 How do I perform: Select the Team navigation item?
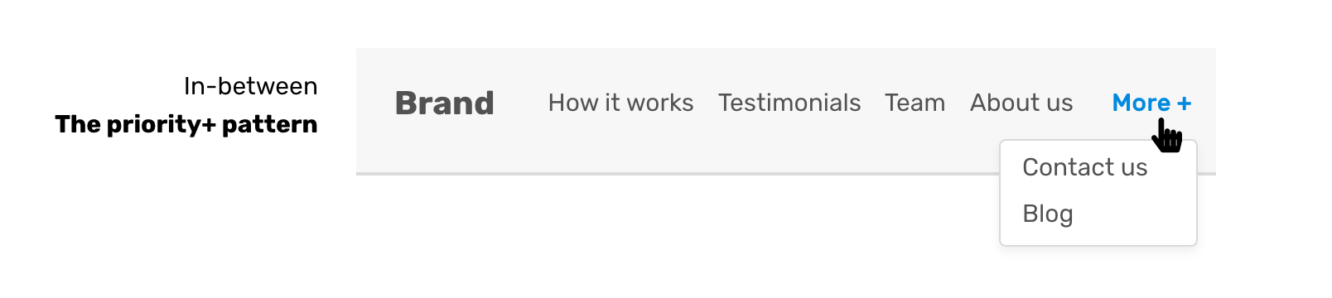point(915,103)
